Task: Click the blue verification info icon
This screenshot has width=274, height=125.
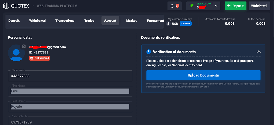Action: (x=149, y=52)
